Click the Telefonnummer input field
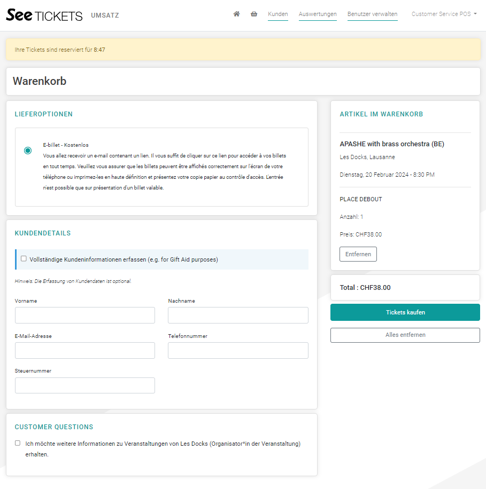 click(x=238, y=351)
